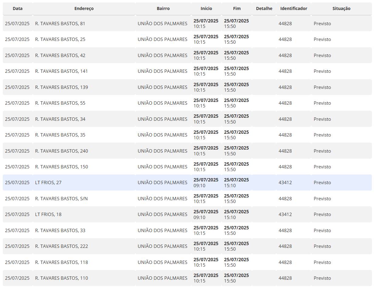The width and height of the screenshot is (374, 287).
Task: Select address R. TAVARES BASTOS, S/N
Action: coord(62,198)
